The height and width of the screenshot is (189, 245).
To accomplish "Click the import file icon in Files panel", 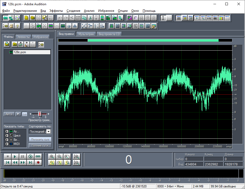I will (7, 44).
